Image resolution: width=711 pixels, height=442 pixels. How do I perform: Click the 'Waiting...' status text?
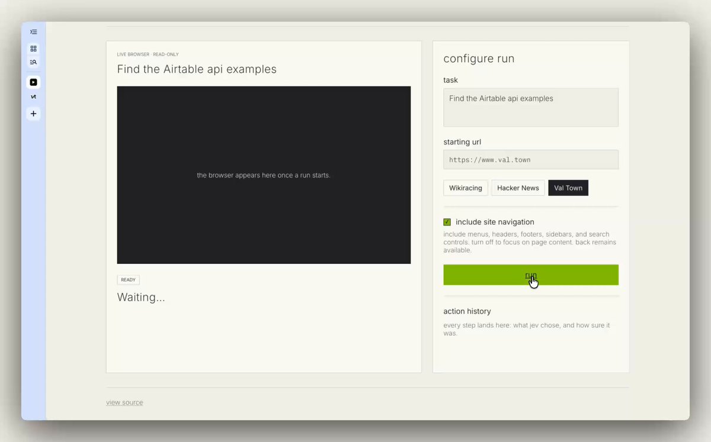[x=141, y=297]
